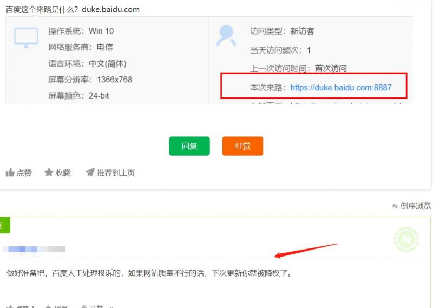Click the text 访问类型: 新访客

282,31
